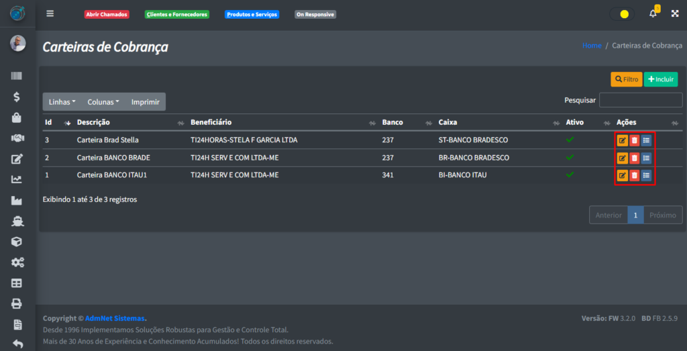The height and width of the screenshot is (351, 687).
Task: Open the notifications bell
Action: [653, 13]
